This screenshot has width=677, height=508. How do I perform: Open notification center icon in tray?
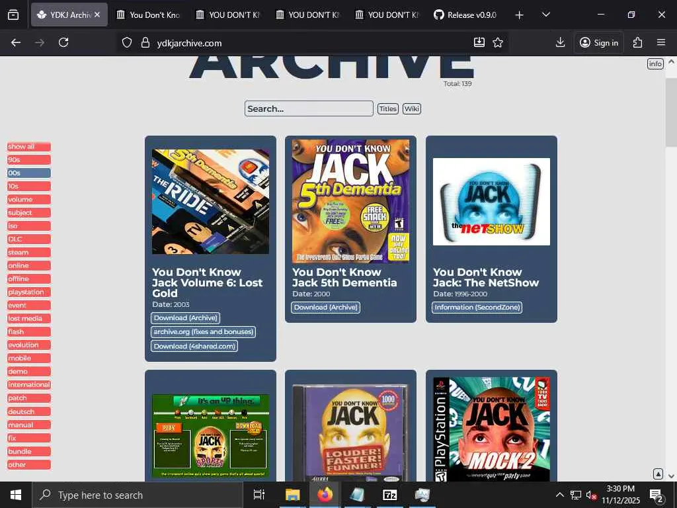[657, 495]
